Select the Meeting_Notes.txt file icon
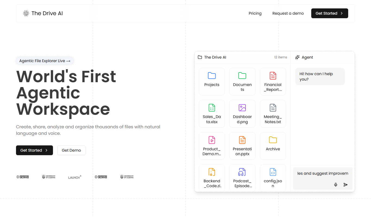Viewport: 371px width, 217px height. [x=273, y=108]
